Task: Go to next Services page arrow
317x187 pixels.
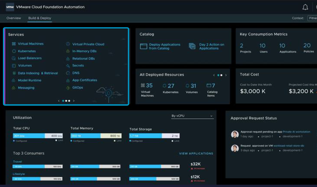Action: [74, 101]
